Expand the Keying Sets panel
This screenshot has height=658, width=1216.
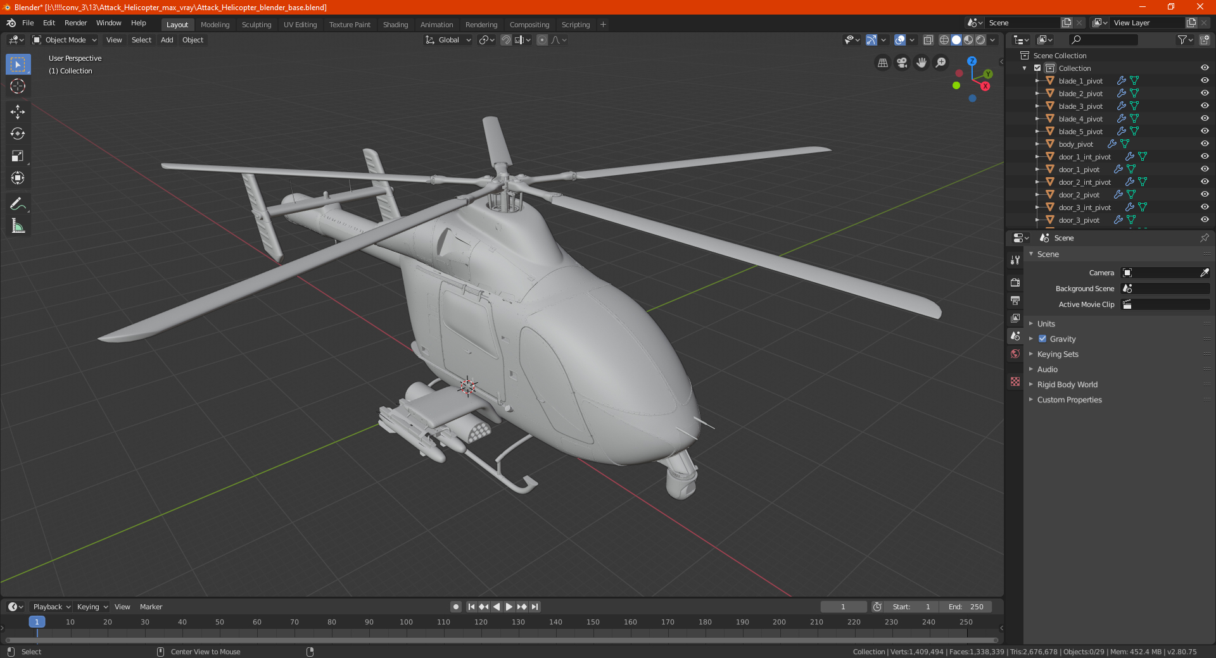(x=1058, y=354)
